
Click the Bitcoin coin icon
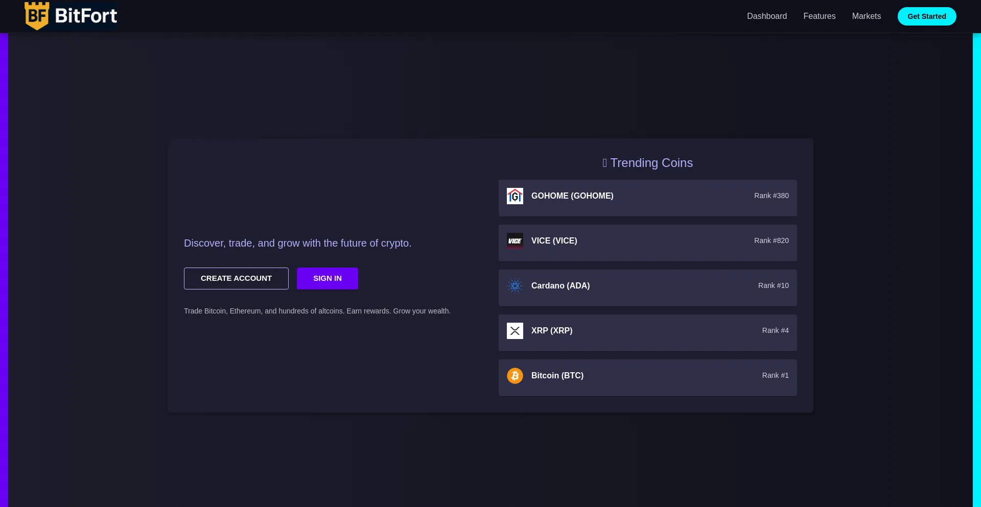[515, 376]
